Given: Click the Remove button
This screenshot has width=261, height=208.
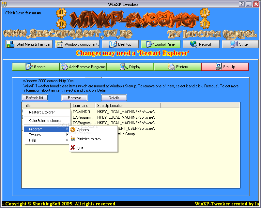Looking at the screenshot, I should coord(74,98).
